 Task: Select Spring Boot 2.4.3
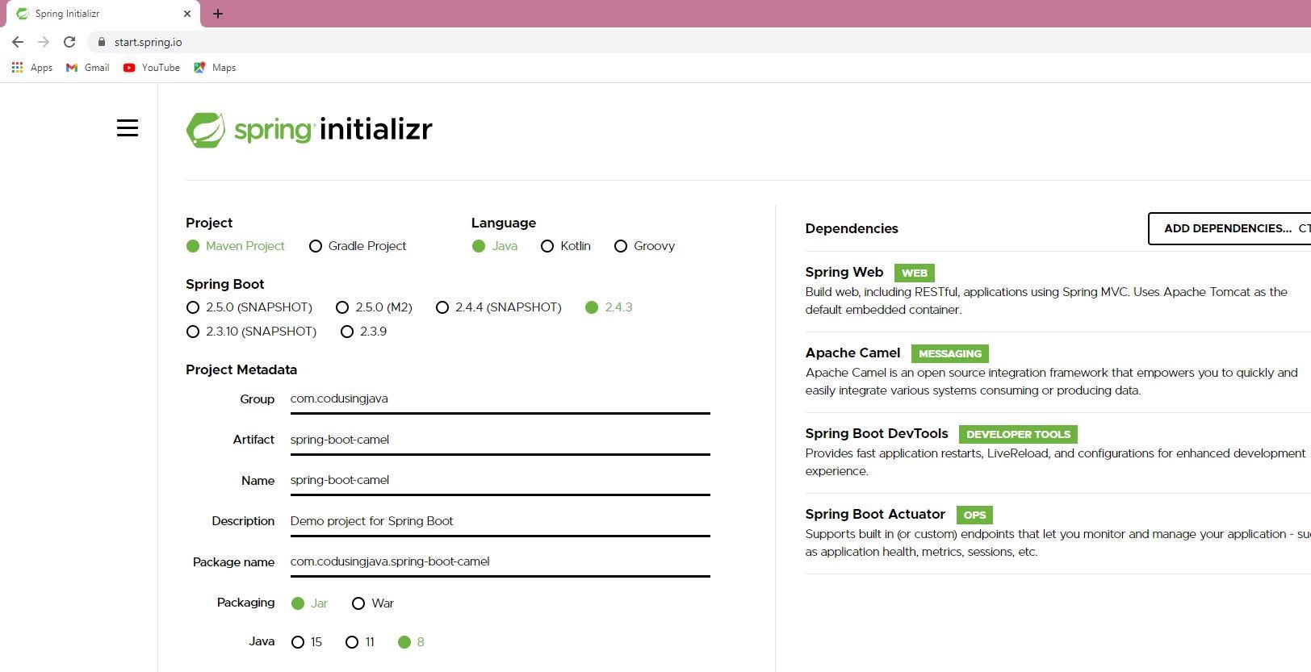coord(609,307)
